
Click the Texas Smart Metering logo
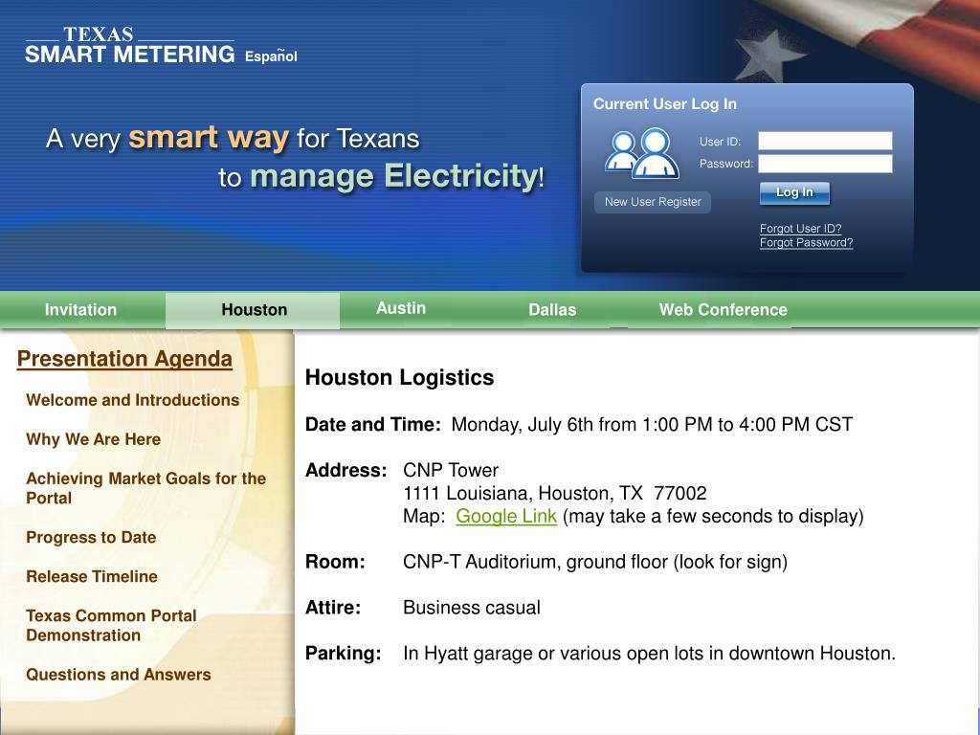click(x=130, y=46)
